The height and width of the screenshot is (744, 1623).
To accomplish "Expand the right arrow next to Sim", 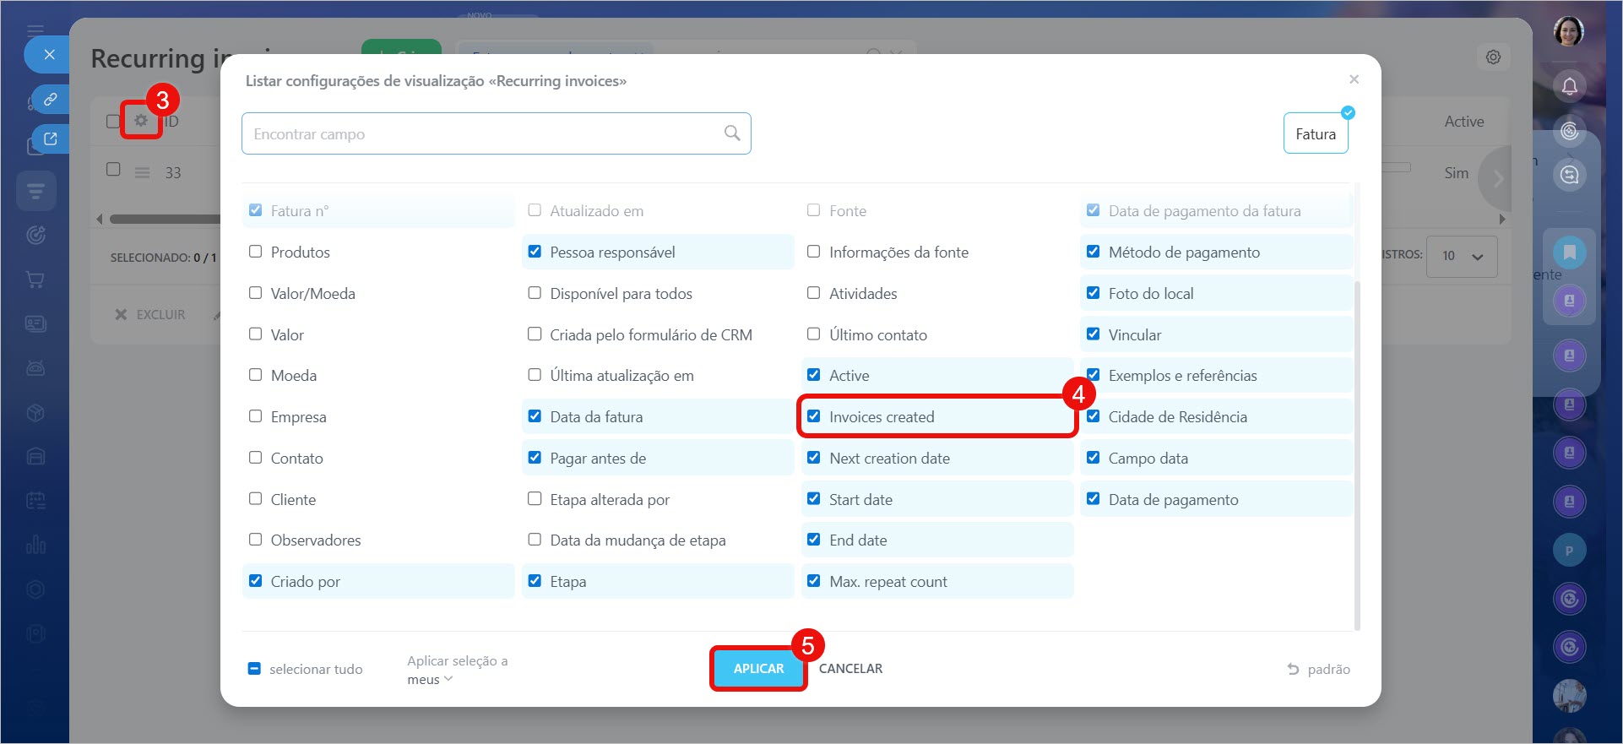I will (x=1498, y=178).
